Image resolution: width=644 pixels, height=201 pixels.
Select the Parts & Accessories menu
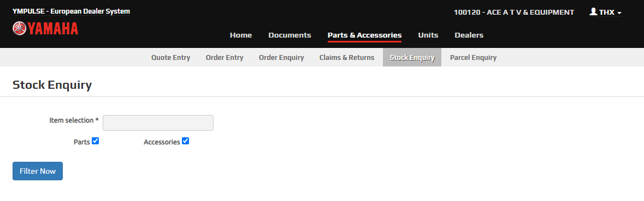click(x=364, y=35)
